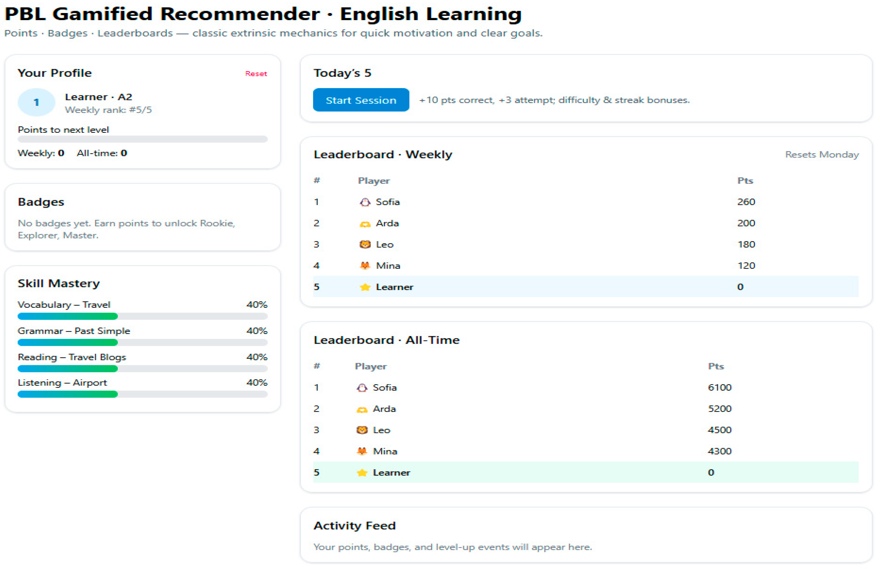Screen dimensions: 880x569
Task: Click Leo's lion avatar in Weekly leaderboard
Action: click(x=365, y=245)
